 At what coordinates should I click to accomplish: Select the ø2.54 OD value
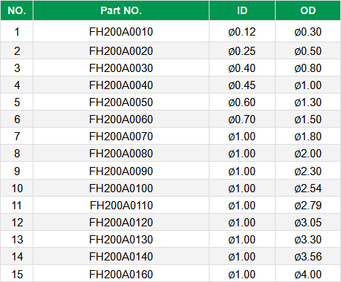(x=308, y=188)
